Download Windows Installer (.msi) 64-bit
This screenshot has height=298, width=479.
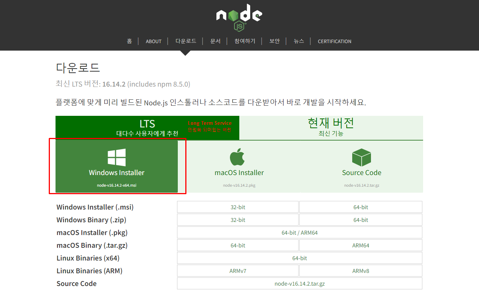click(x=361, y=207)
